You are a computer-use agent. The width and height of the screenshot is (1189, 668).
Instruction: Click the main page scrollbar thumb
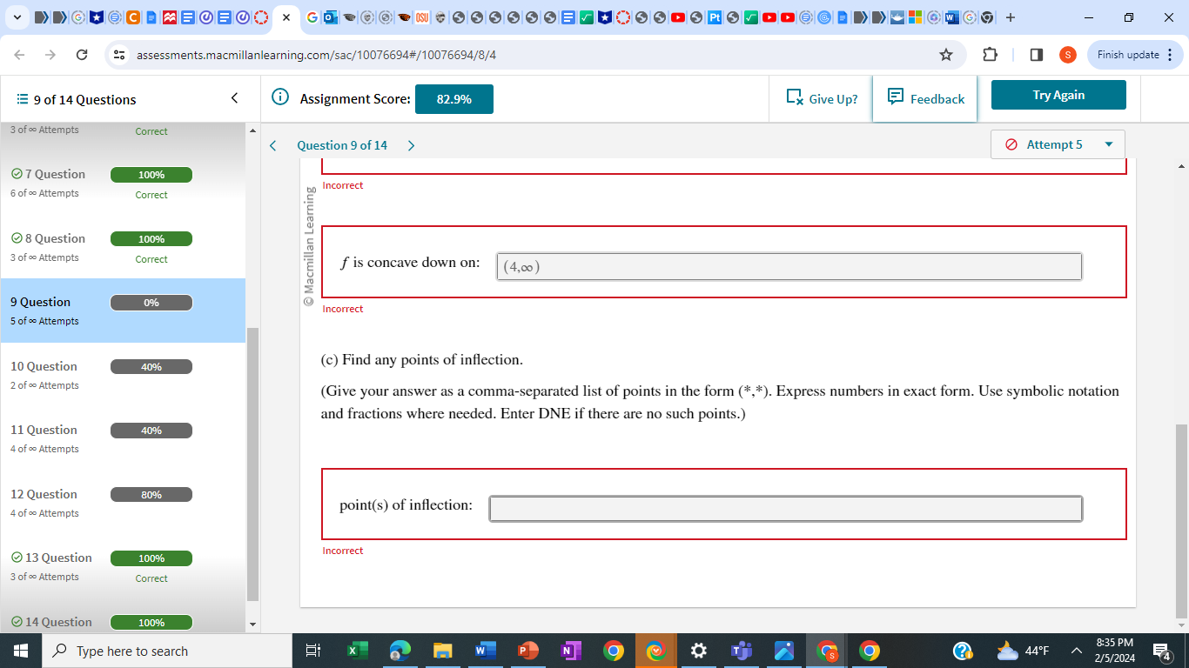(1181, 519)
